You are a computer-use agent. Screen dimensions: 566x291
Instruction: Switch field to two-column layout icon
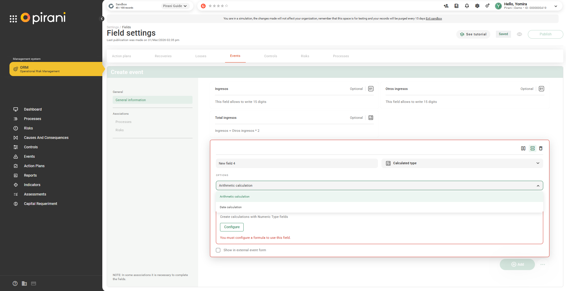click(523, 148)
